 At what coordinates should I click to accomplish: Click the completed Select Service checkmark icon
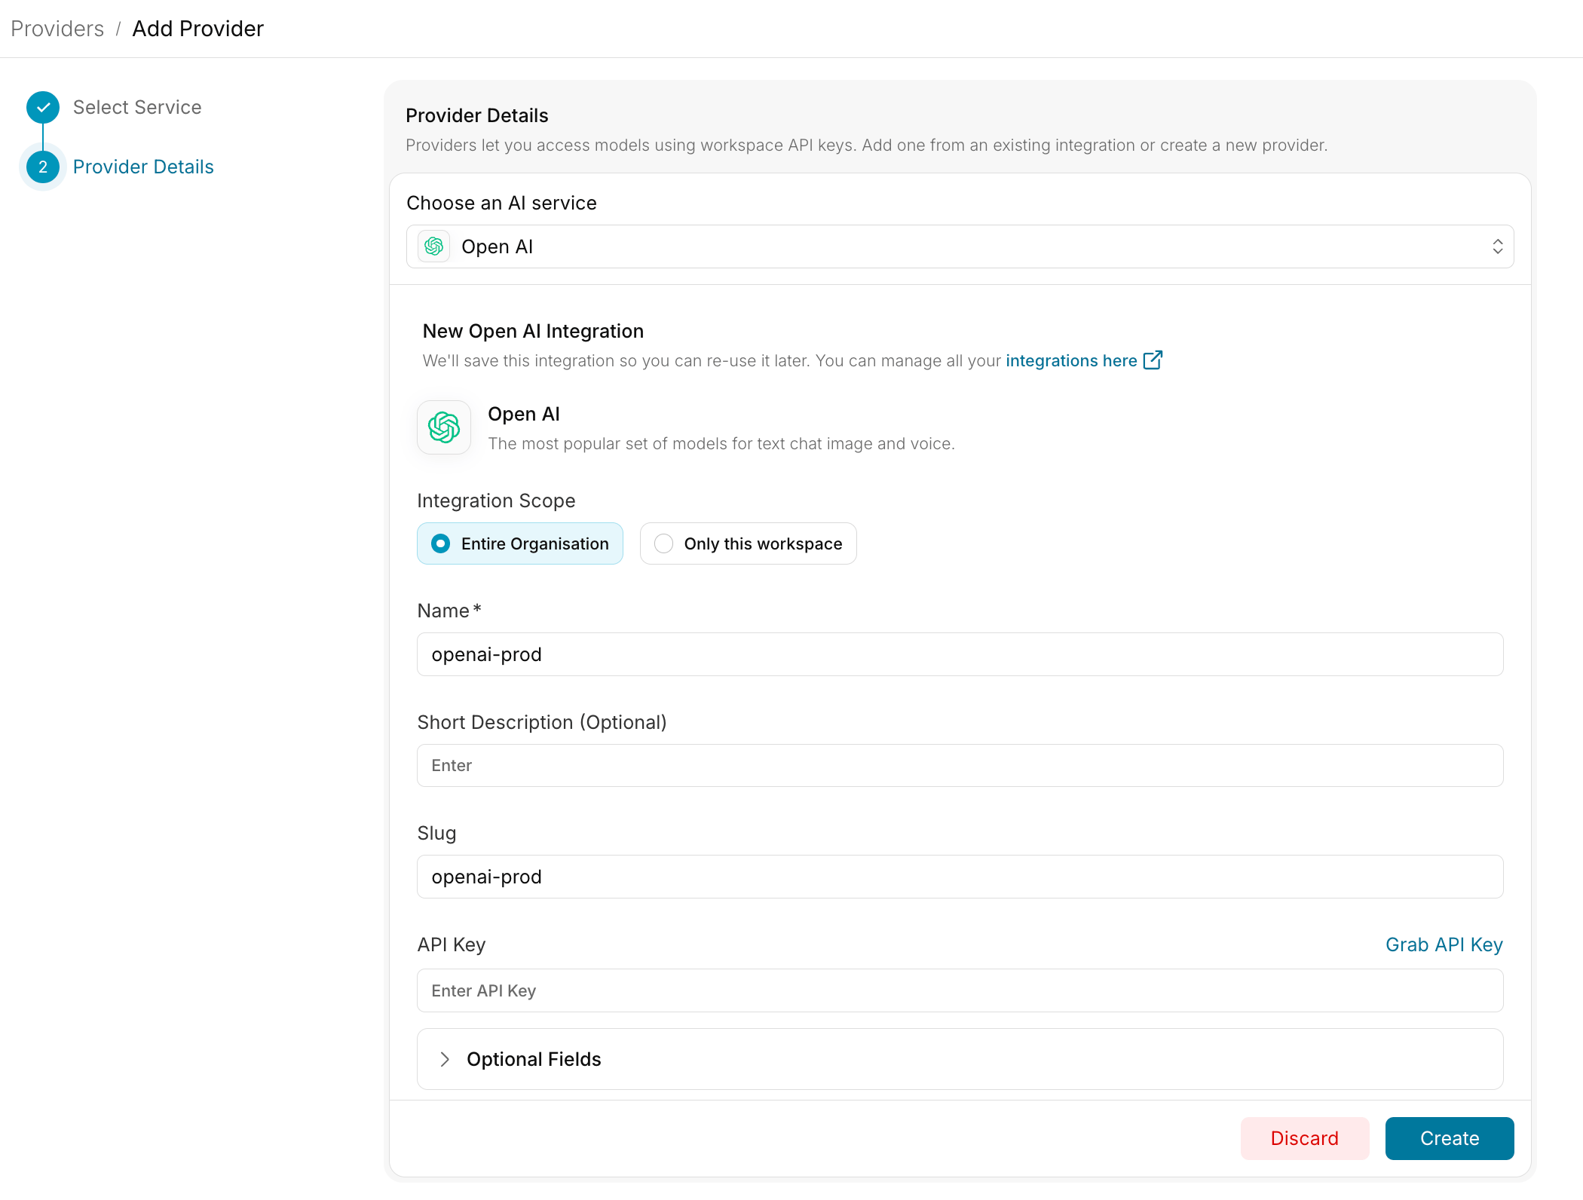click(43, 107)
